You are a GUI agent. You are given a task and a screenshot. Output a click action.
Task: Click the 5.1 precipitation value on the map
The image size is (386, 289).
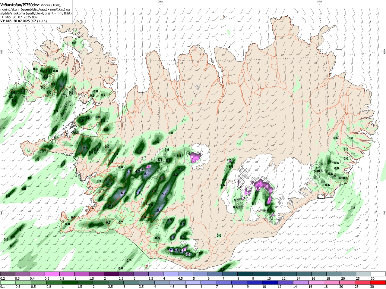click(147, 174)
